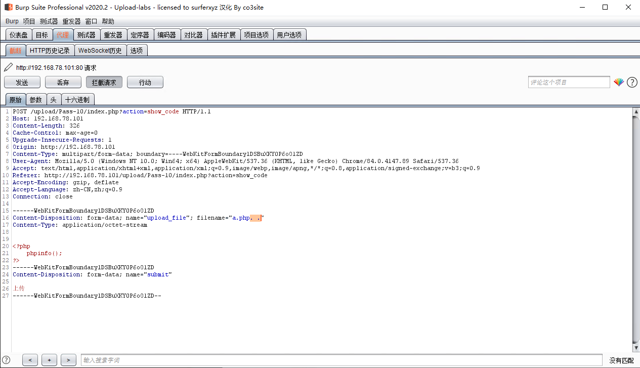The image size is (640, 368).
Task: Click the scrollbar down arrow of request editor
Action: pos(636,347)
